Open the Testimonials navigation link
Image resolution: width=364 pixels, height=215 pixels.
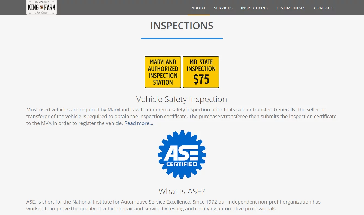point(291,8)
